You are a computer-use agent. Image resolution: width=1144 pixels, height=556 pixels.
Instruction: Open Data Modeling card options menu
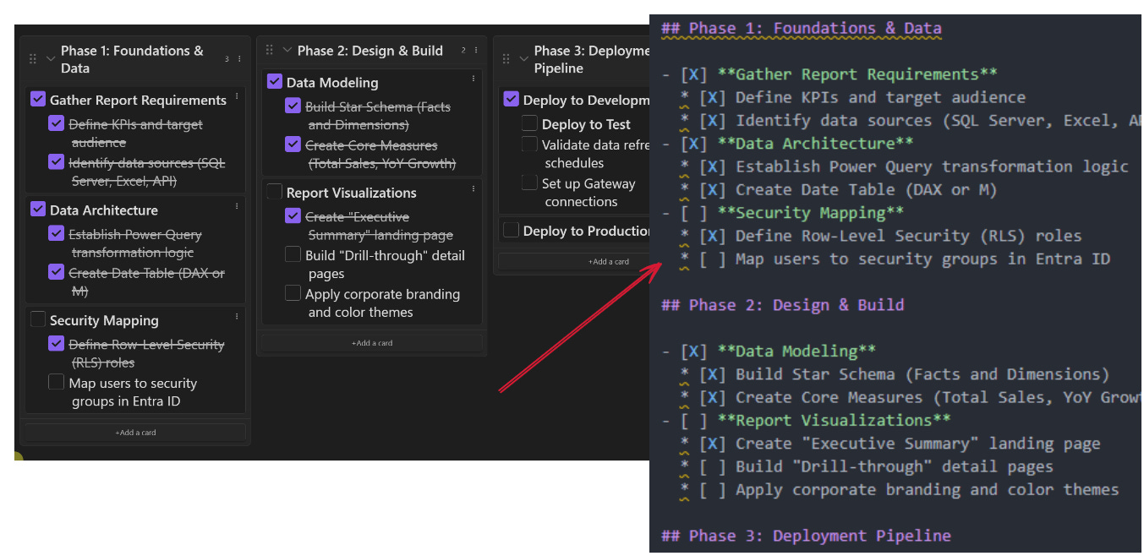473,79
